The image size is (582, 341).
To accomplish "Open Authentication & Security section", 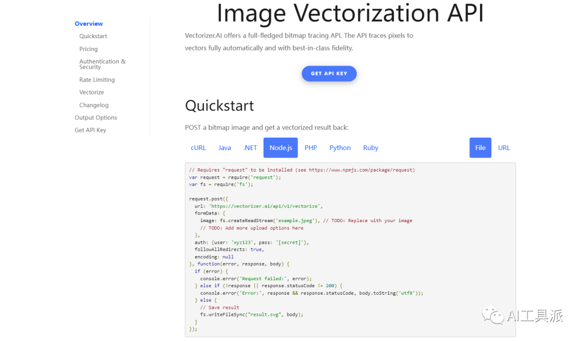I will (x=102, y=64).
